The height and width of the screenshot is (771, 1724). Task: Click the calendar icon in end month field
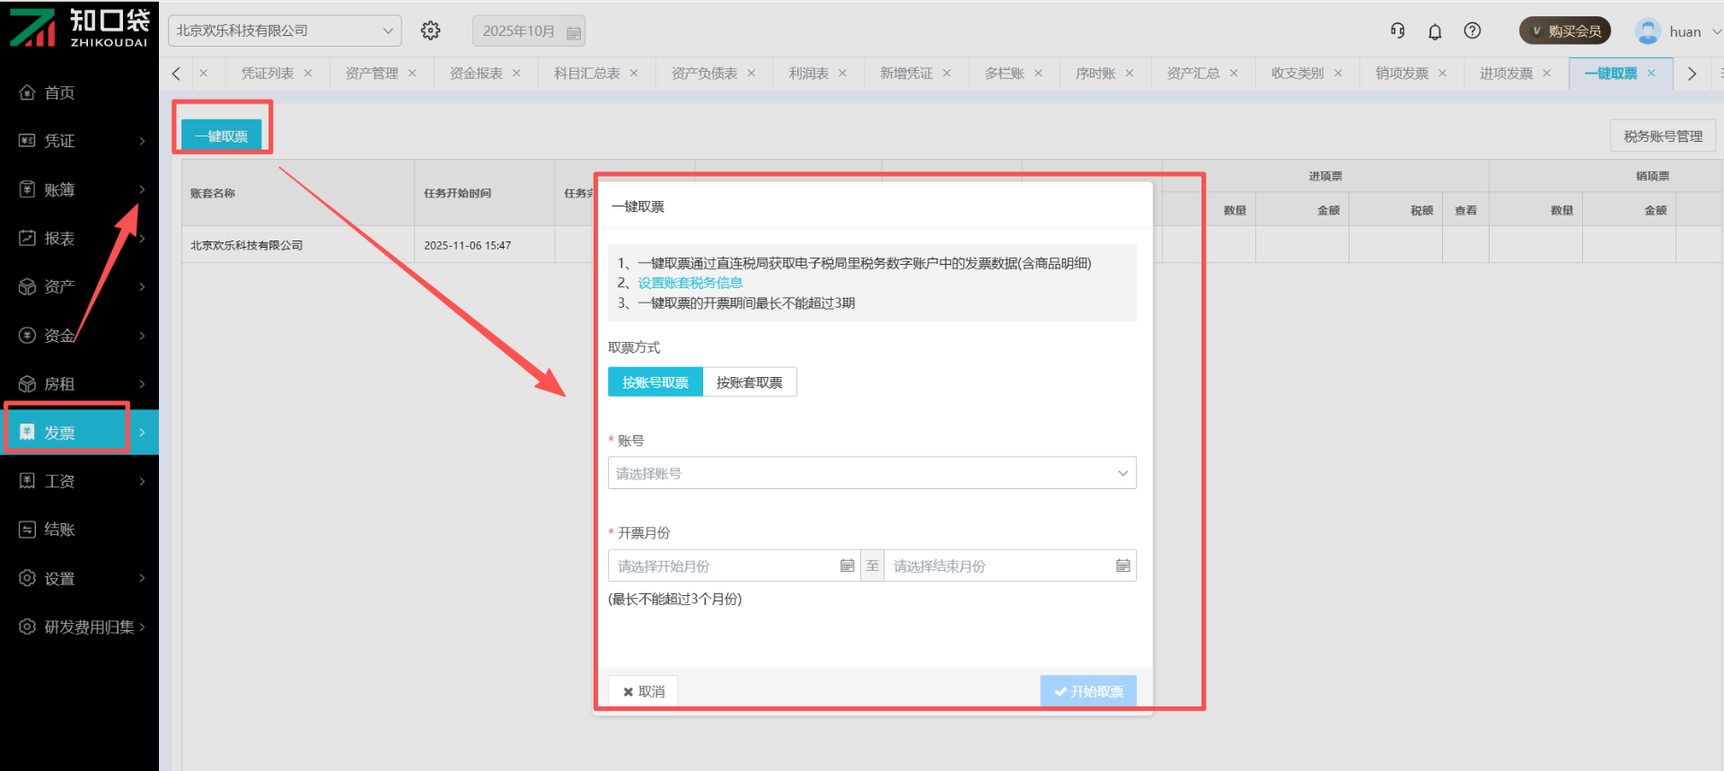pos(1122,565)
